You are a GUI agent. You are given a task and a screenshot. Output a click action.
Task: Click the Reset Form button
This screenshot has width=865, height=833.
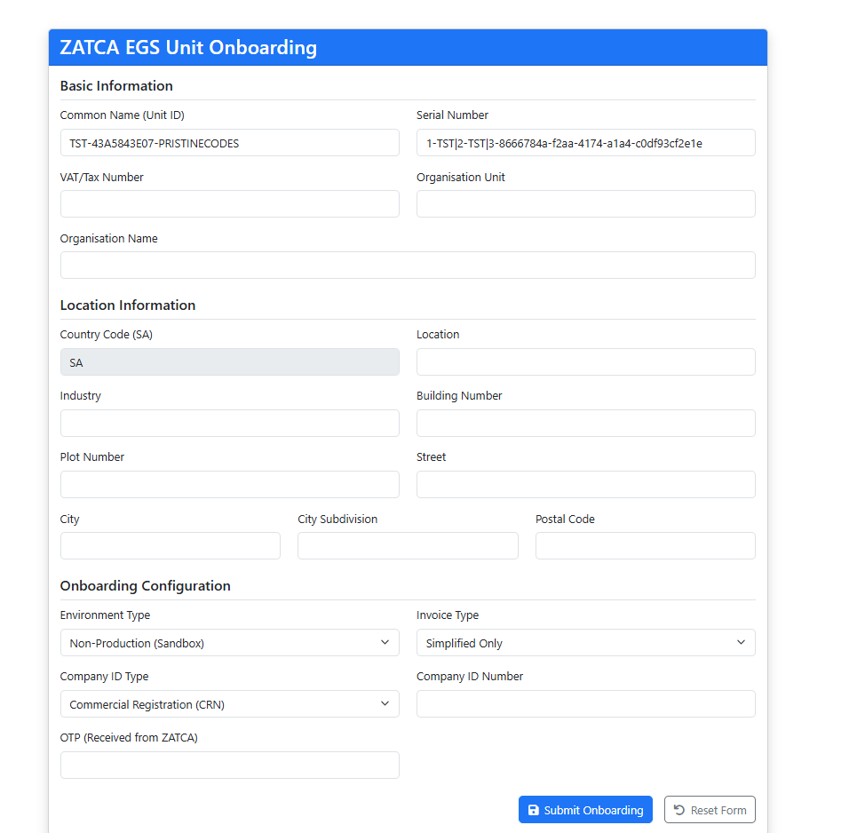tap(710, 809)
